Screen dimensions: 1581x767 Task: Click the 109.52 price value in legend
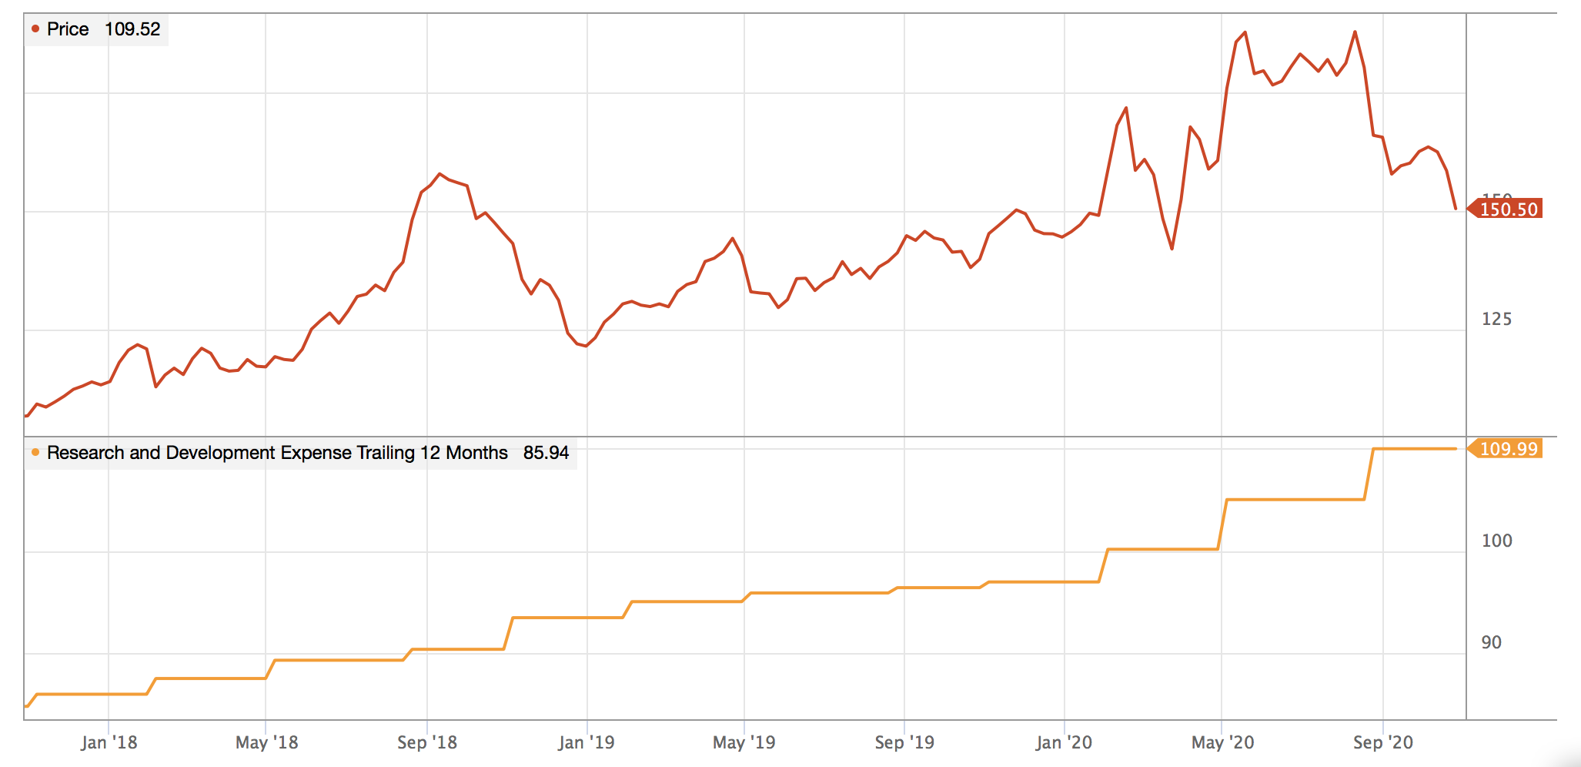pyautogui.click(x=132, y=29)
